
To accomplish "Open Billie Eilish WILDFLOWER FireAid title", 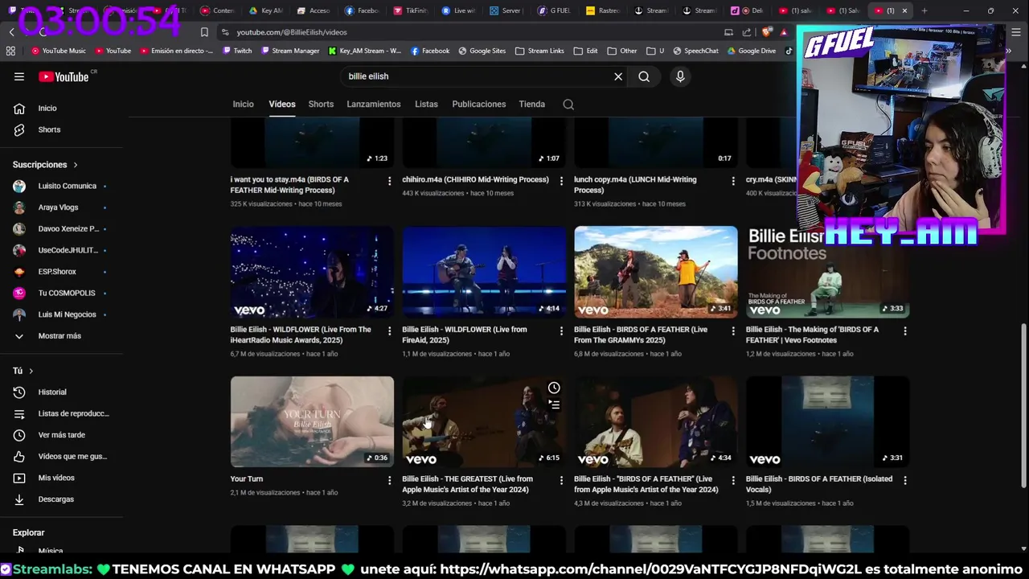I will (x=465, y=335).
